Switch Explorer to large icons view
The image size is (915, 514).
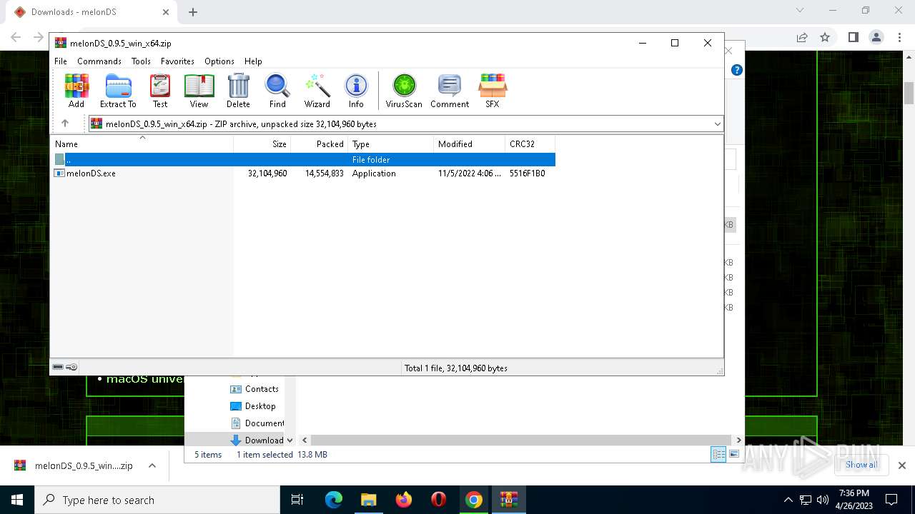click(x=734, y=455)
